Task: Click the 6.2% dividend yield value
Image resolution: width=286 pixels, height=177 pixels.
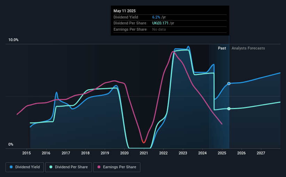Action: pyautogui.click(x=156, y=17)
